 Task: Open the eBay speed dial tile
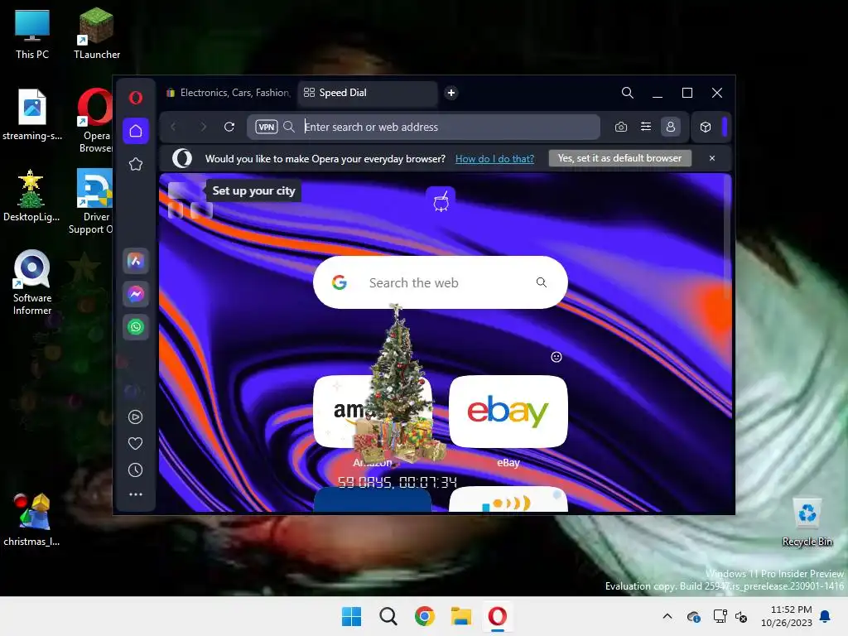(508, 412)
